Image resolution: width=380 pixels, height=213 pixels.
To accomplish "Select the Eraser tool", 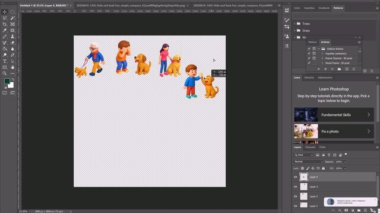I will coord(12,43).
